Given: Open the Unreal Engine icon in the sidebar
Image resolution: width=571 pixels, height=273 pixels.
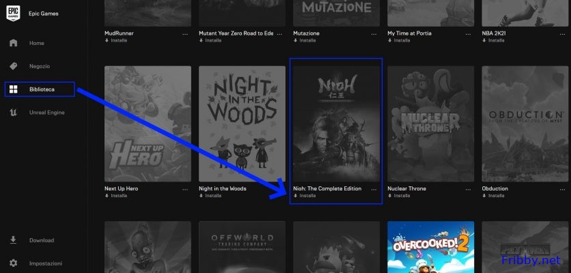Looking at the screenshot, I should [13, 112].
